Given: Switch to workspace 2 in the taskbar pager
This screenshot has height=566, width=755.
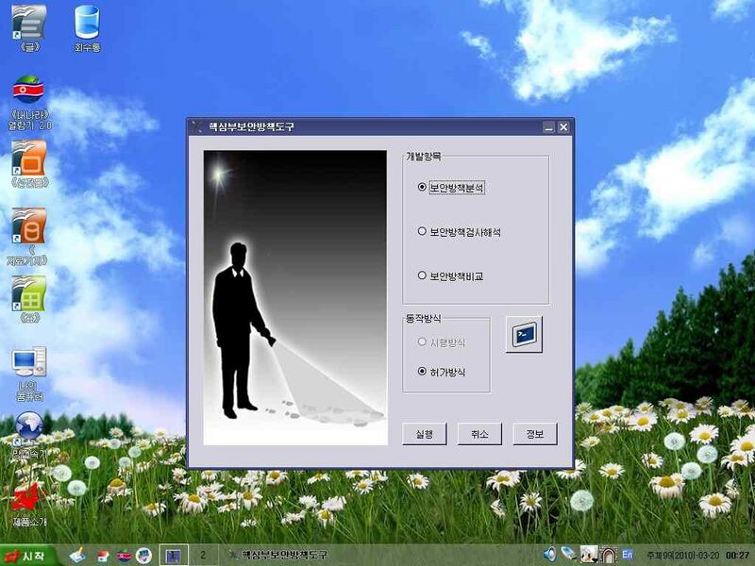Looking at the screenshot, I should (203, 555).
